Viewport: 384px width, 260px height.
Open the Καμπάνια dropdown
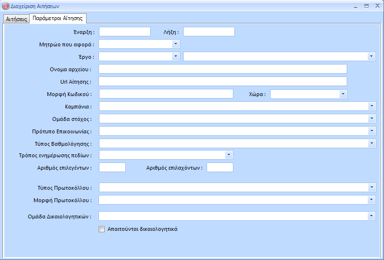point(372,106)
